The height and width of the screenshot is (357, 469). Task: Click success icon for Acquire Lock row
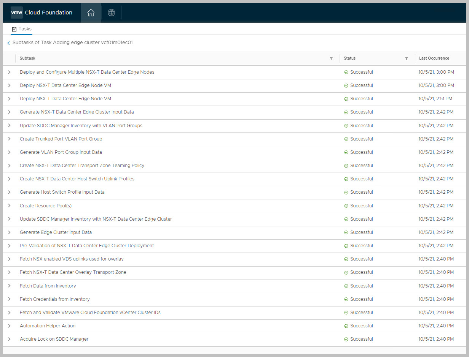(x=346, y=339)
